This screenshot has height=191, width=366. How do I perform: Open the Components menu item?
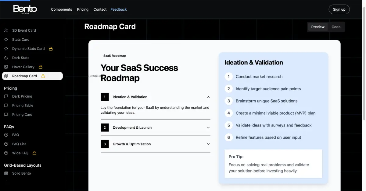61,9
